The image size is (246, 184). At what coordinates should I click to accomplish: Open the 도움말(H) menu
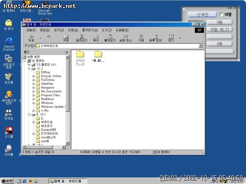tap(123, 30)
